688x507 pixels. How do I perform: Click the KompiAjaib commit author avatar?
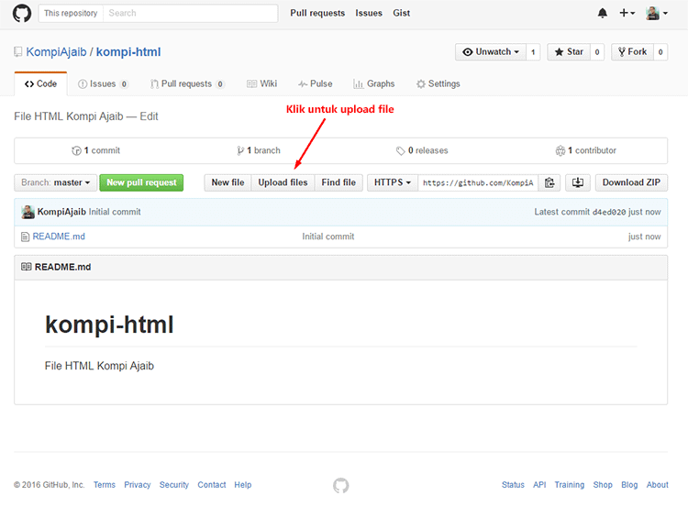click(28, 212)
